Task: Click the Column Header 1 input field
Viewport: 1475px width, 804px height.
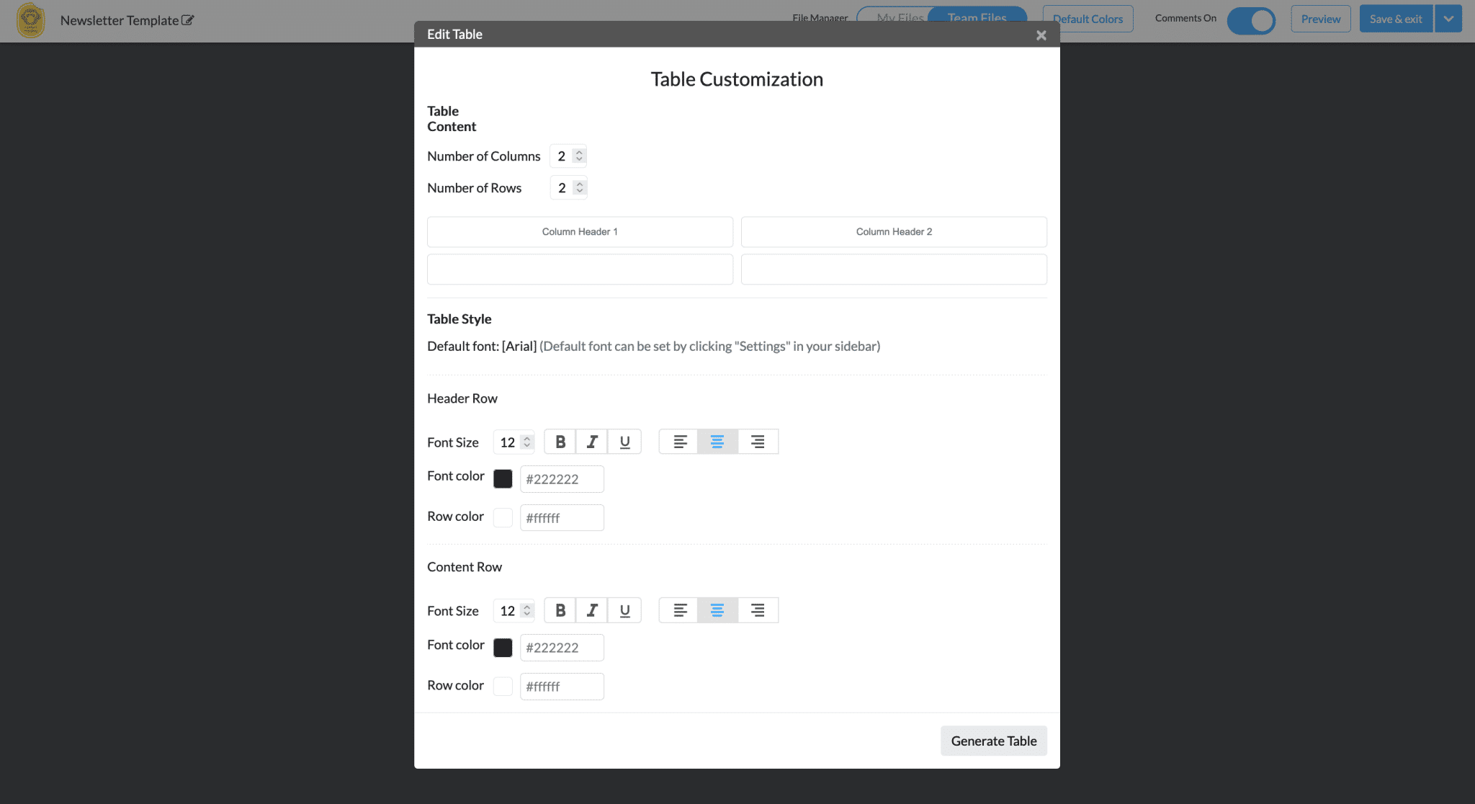Action: [x=580, y=232]
